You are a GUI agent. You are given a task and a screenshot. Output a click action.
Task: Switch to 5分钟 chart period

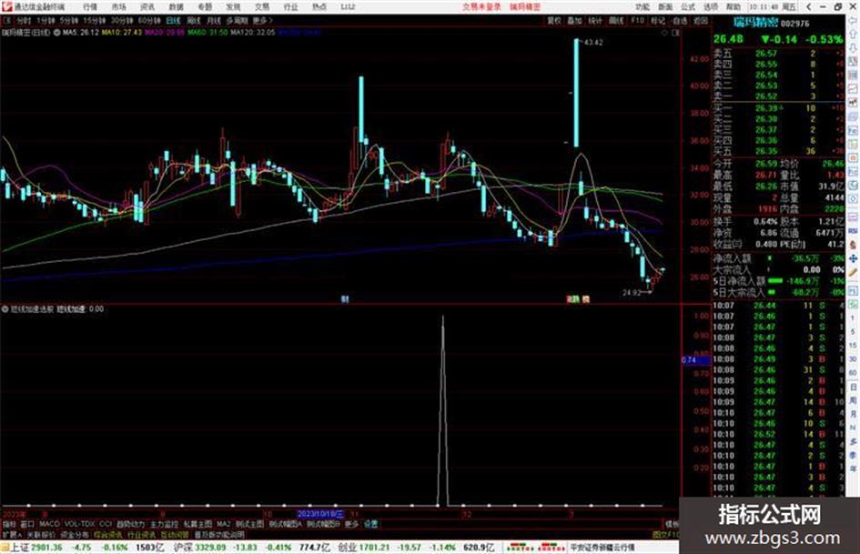(69, 20)
